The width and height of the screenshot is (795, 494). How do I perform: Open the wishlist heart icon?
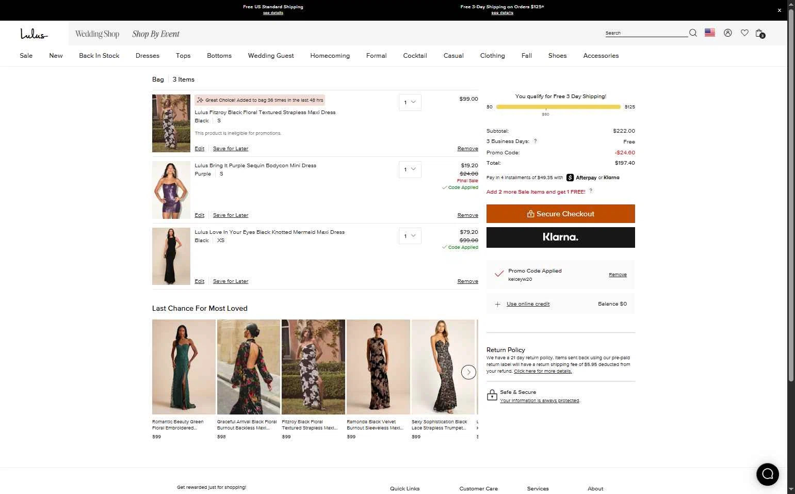point(744,33)
